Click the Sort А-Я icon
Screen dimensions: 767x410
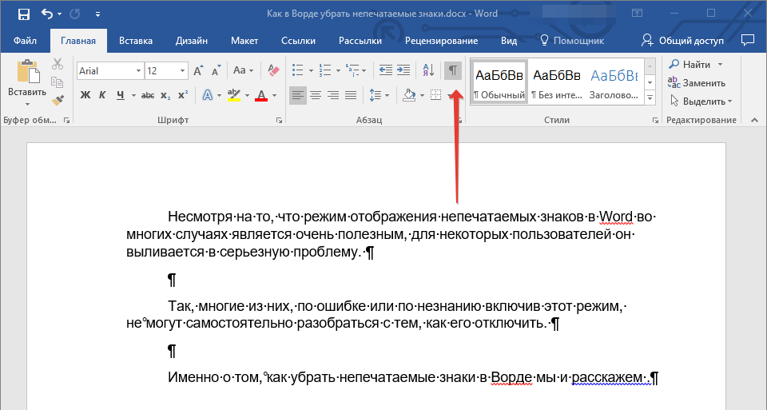[x=427, y=70]
